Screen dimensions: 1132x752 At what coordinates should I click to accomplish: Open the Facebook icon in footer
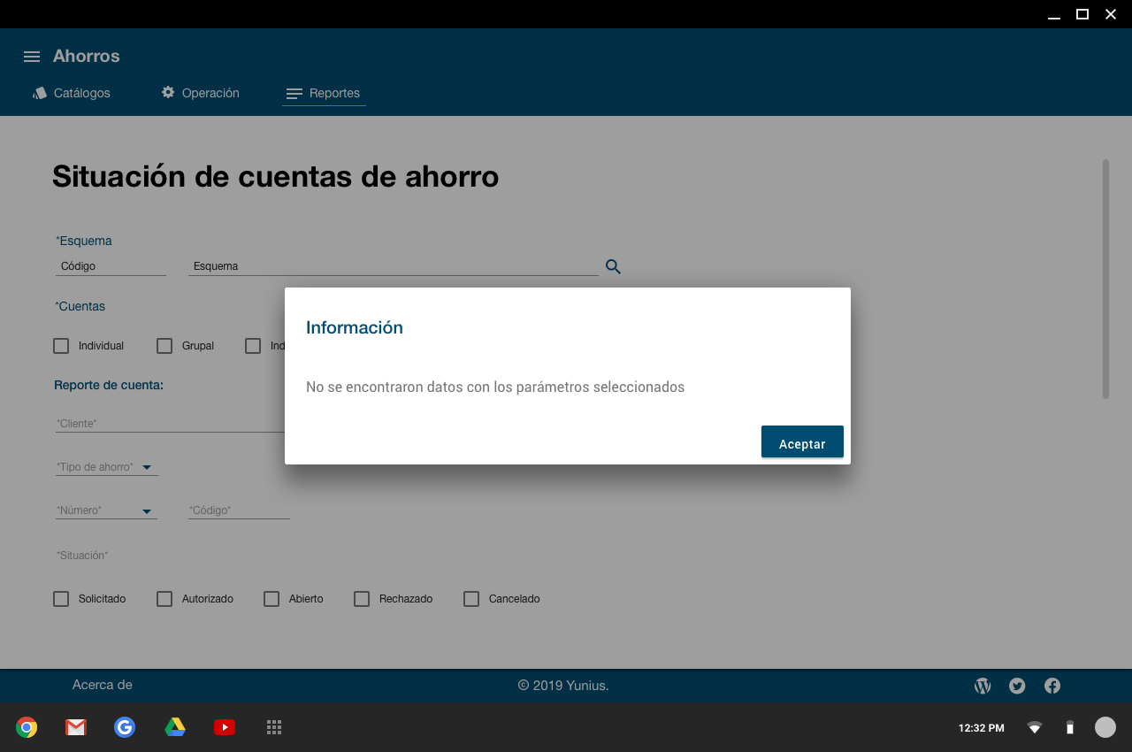point(1052,686)
